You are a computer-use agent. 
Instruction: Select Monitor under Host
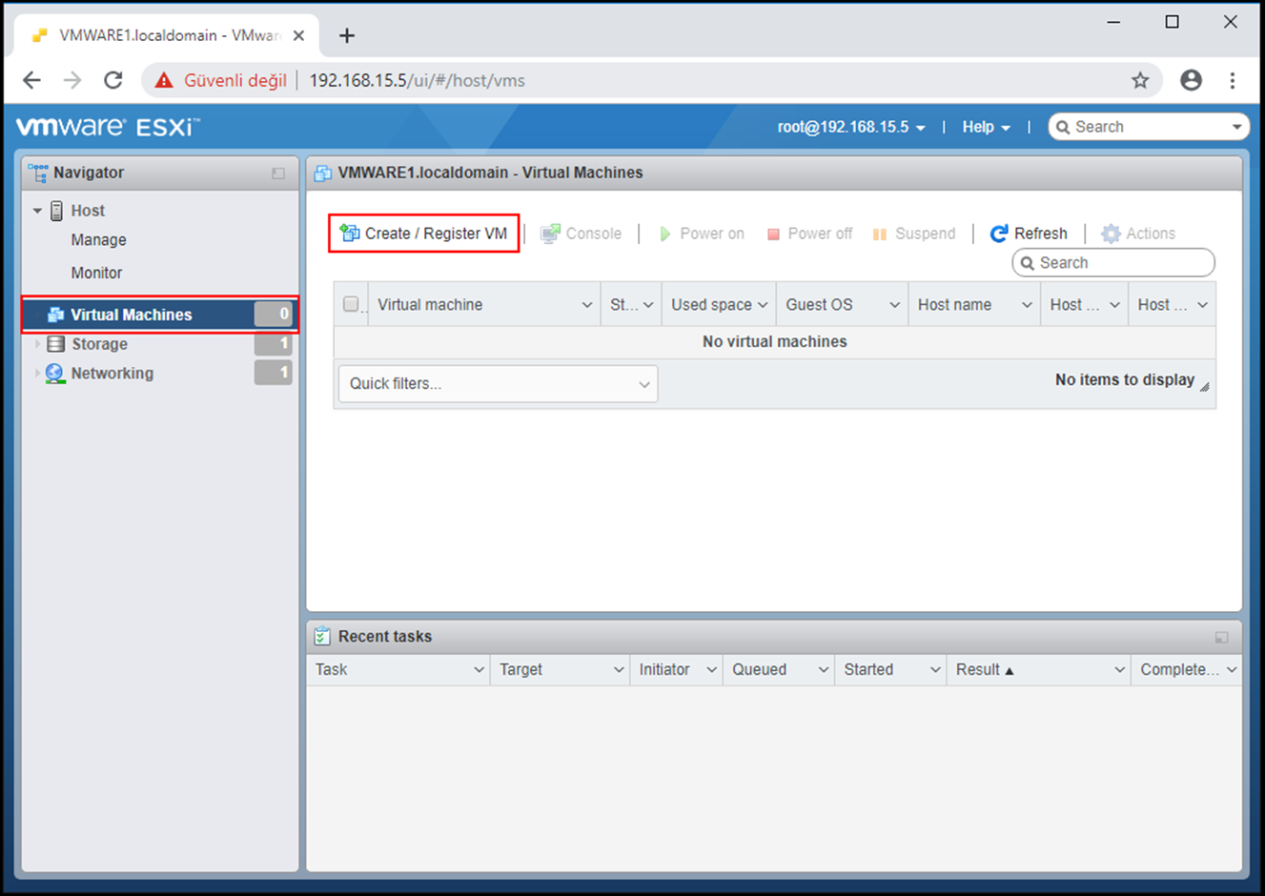pos(96,273)
